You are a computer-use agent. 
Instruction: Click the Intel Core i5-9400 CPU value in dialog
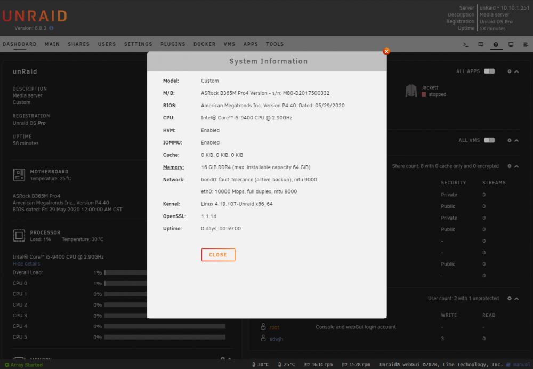click(246, 118)
